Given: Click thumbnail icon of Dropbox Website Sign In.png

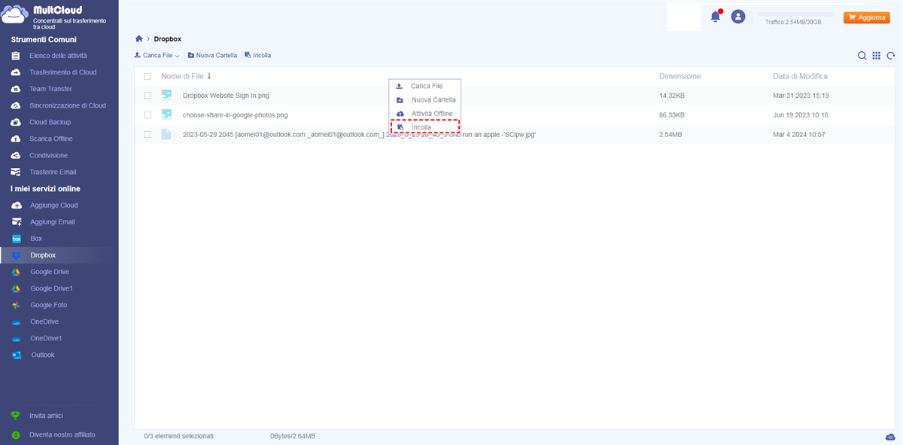Looking at the screenshot, I should (x=166, y=96).
